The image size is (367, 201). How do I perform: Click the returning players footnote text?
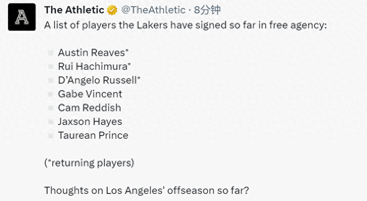coord(89,163)
